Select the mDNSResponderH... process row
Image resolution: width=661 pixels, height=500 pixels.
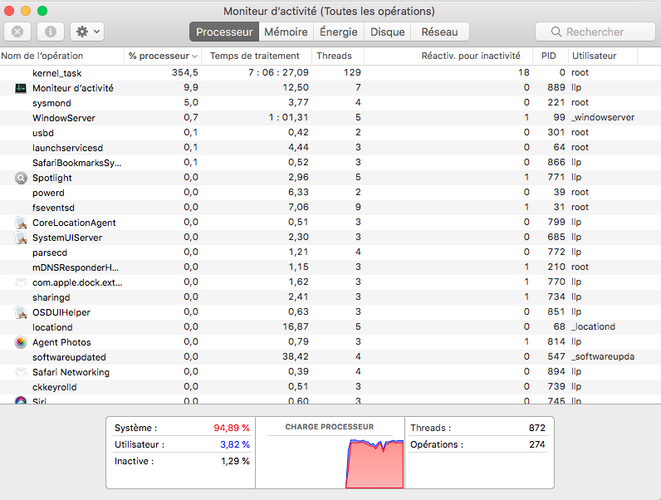(x=330, y=267)
